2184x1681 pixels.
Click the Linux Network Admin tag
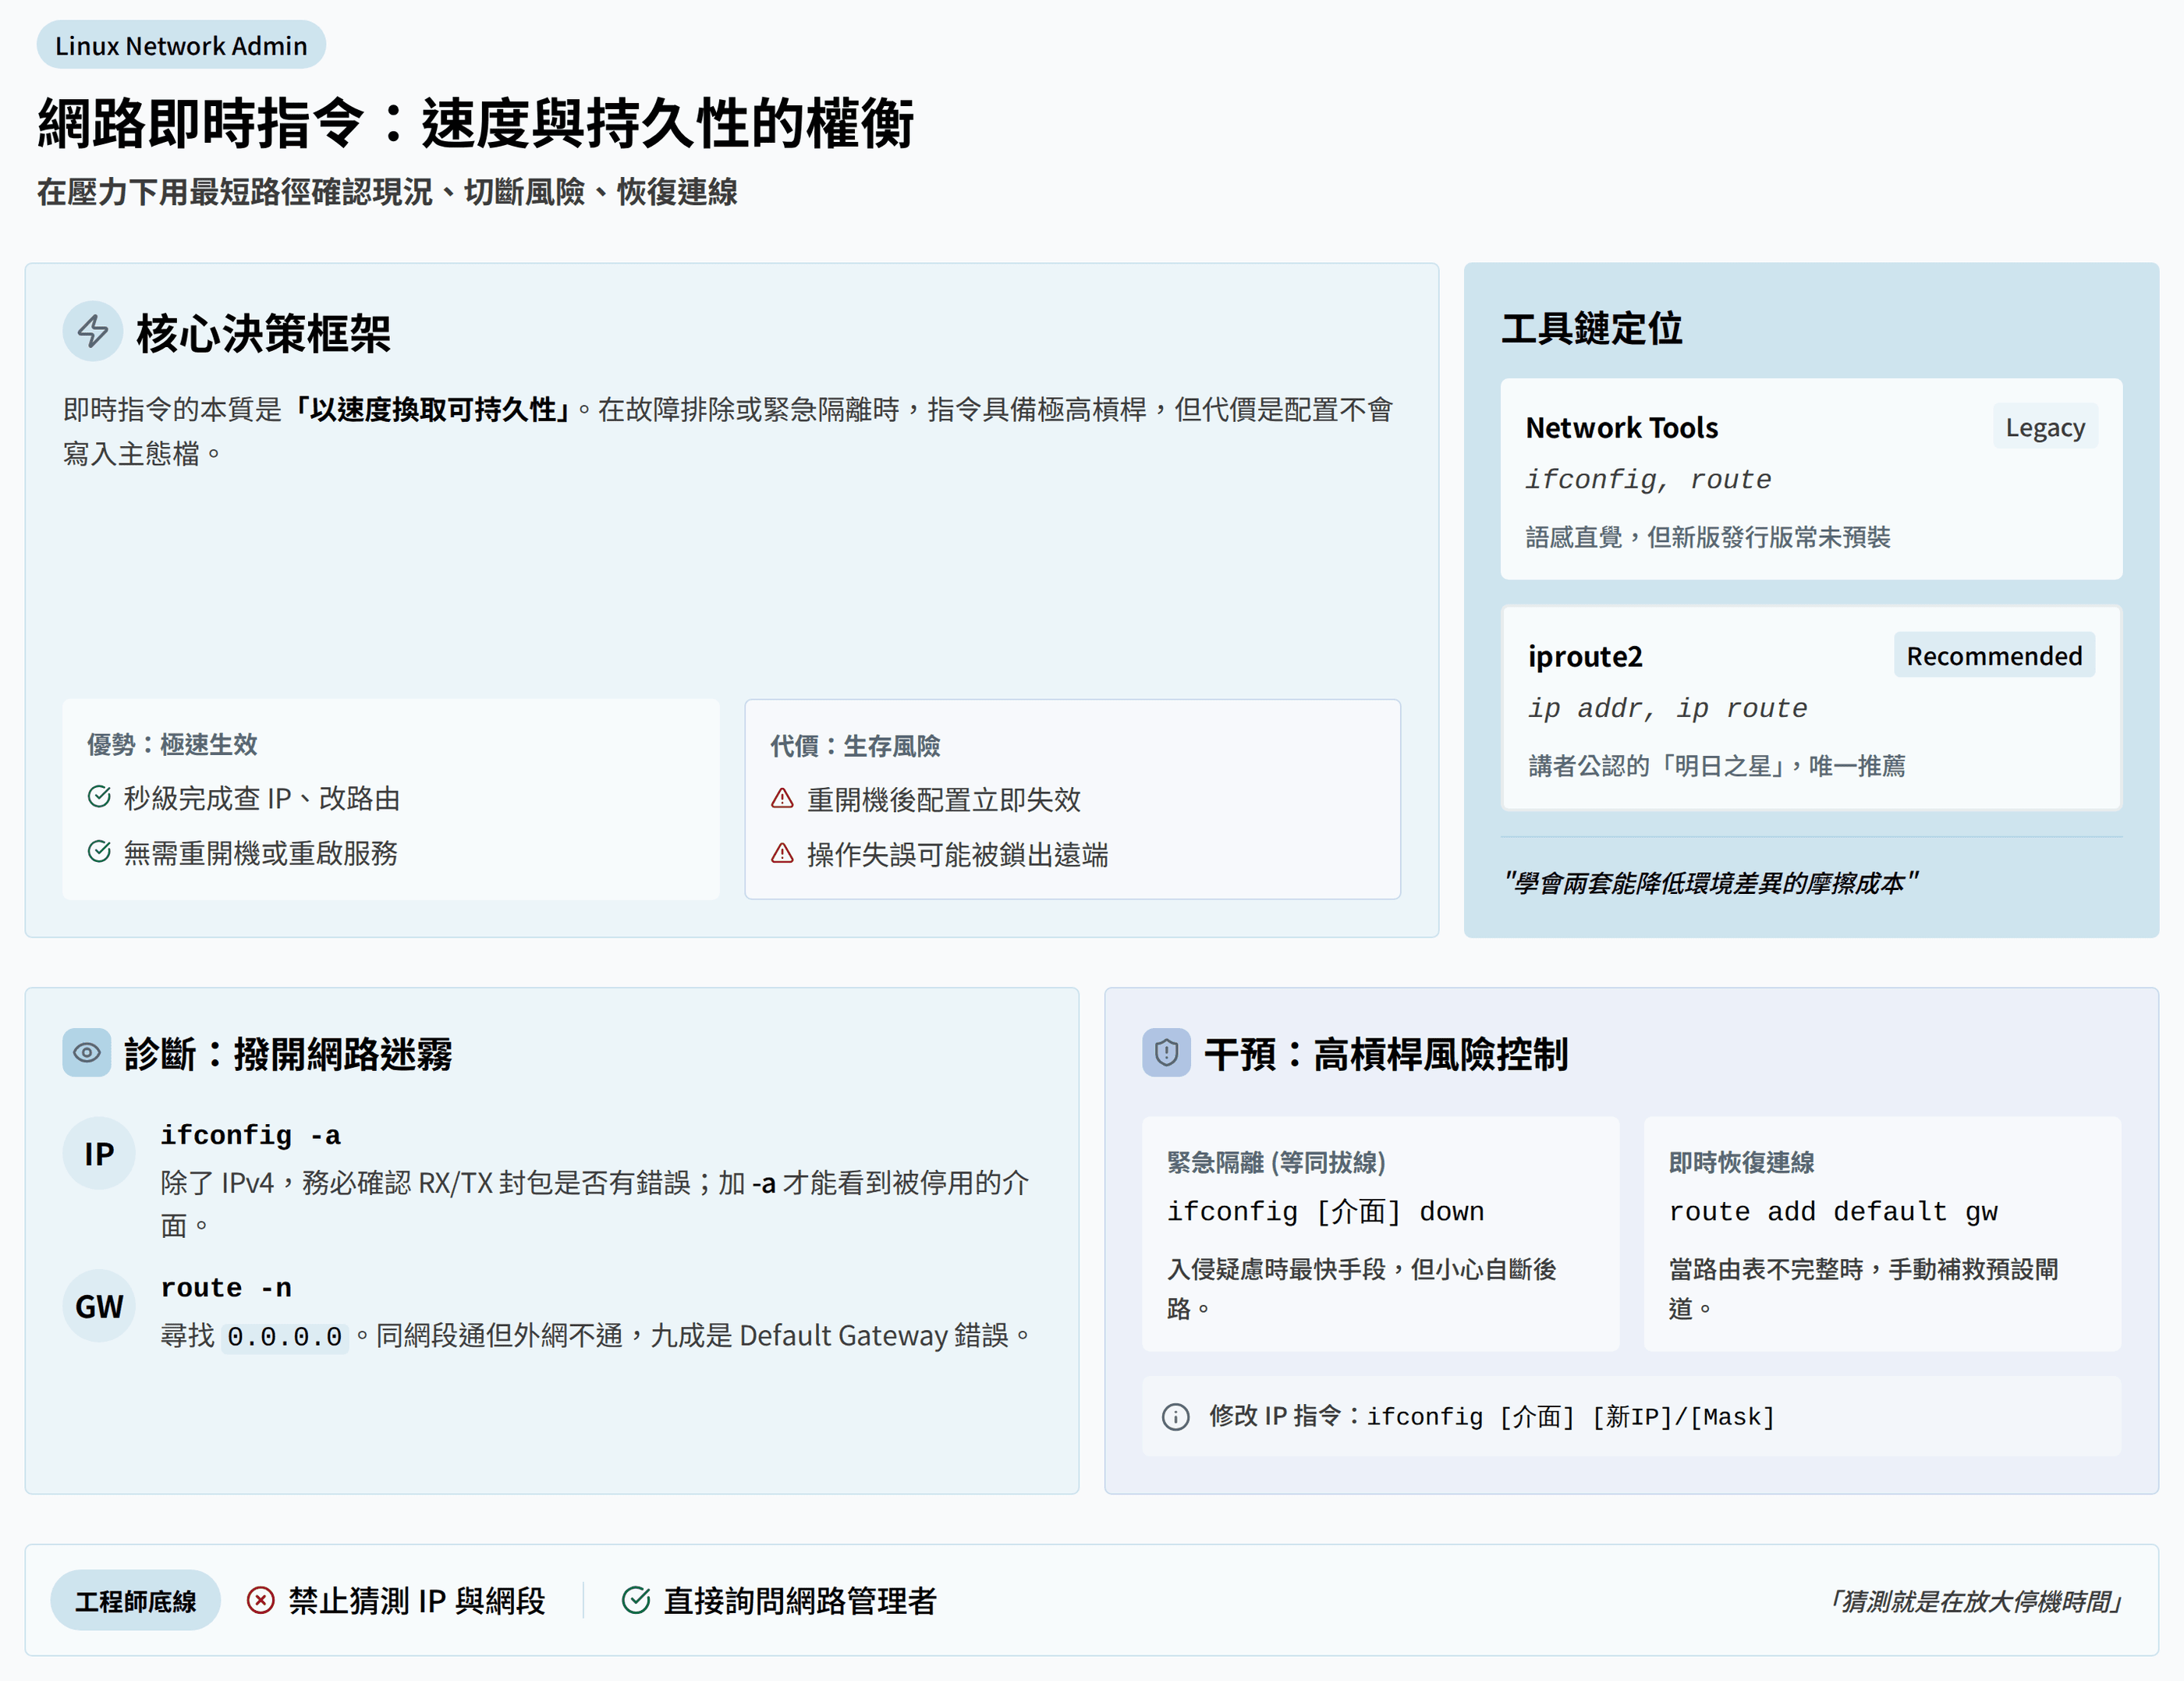181,46
